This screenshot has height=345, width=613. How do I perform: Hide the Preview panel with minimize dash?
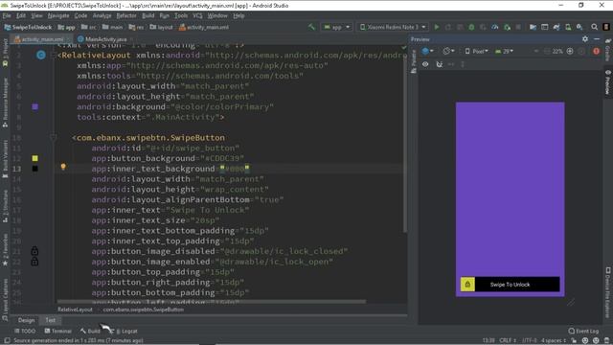coord(597,39)
